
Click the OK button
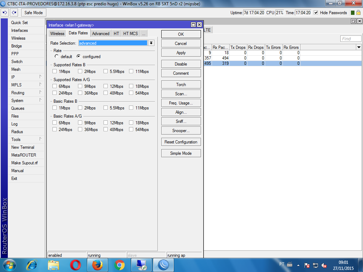pyautogui.click(x=181, y=34)
